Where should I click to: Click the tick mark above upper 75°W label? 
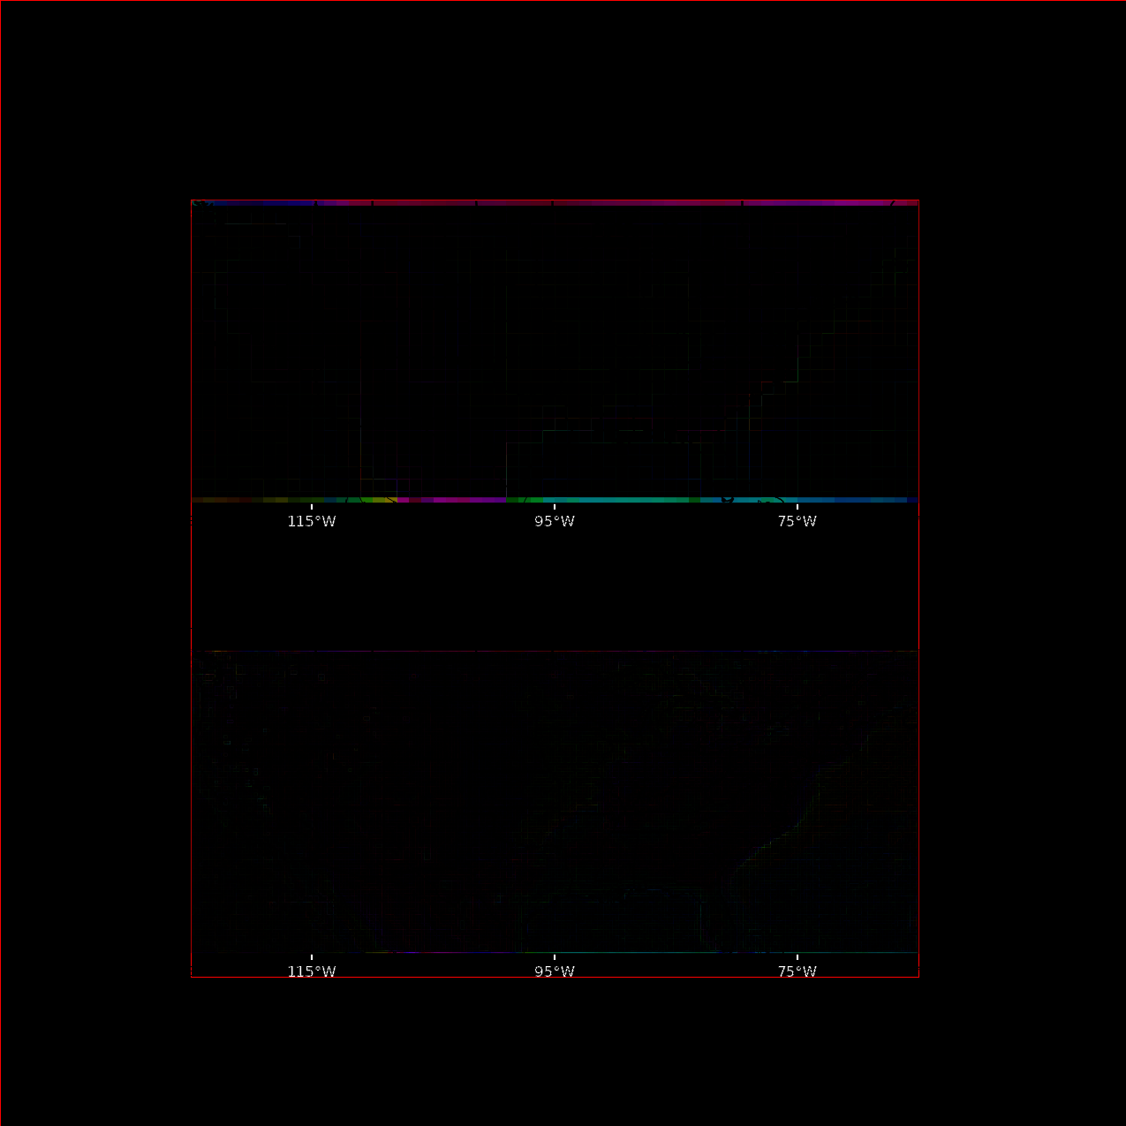(x=797, y=507)
